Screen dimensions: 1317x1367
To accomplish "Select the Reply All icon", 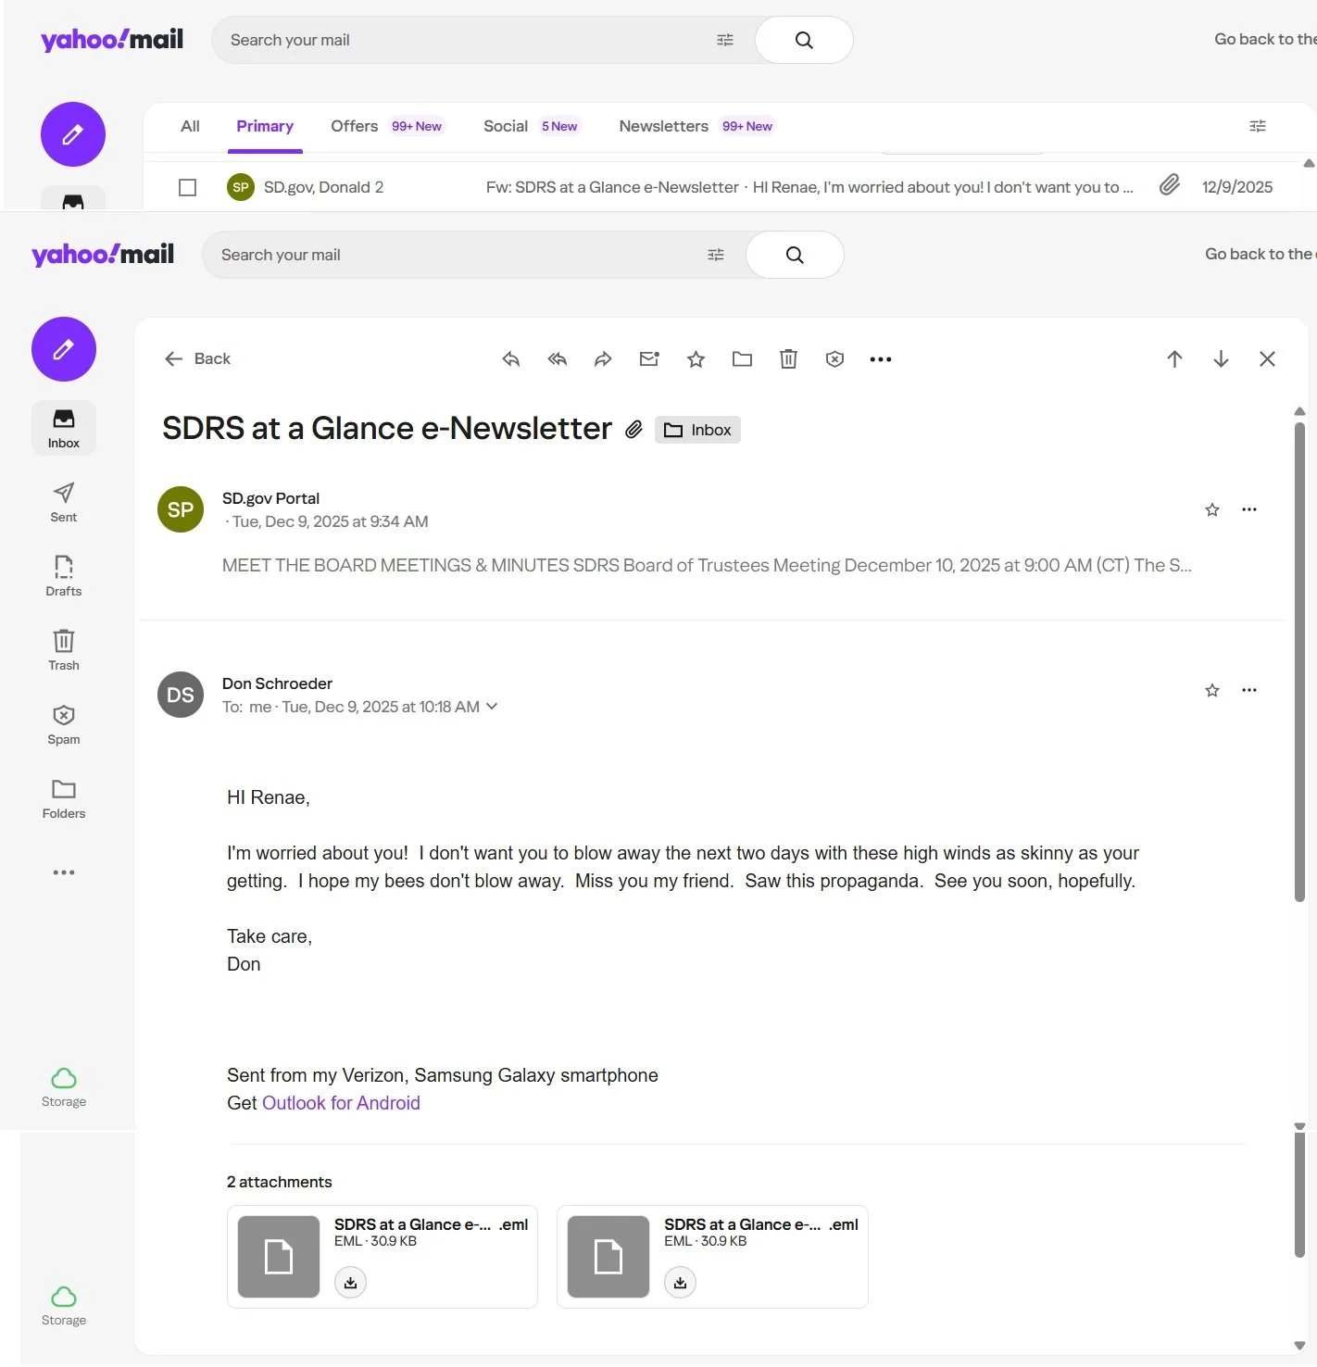I will (557, 358).
